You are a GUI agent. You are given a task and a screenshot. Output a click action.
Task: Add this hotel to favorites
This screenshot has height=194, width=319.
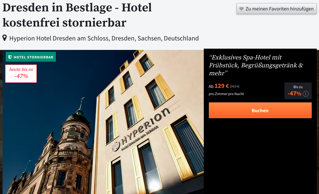point(276,9)
